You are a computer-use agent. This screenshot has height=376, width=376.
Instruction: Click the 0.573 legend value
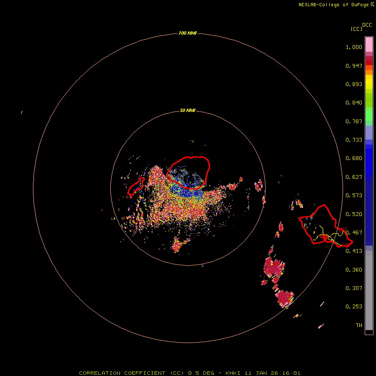pyautogui.click(x=354, y=196)
